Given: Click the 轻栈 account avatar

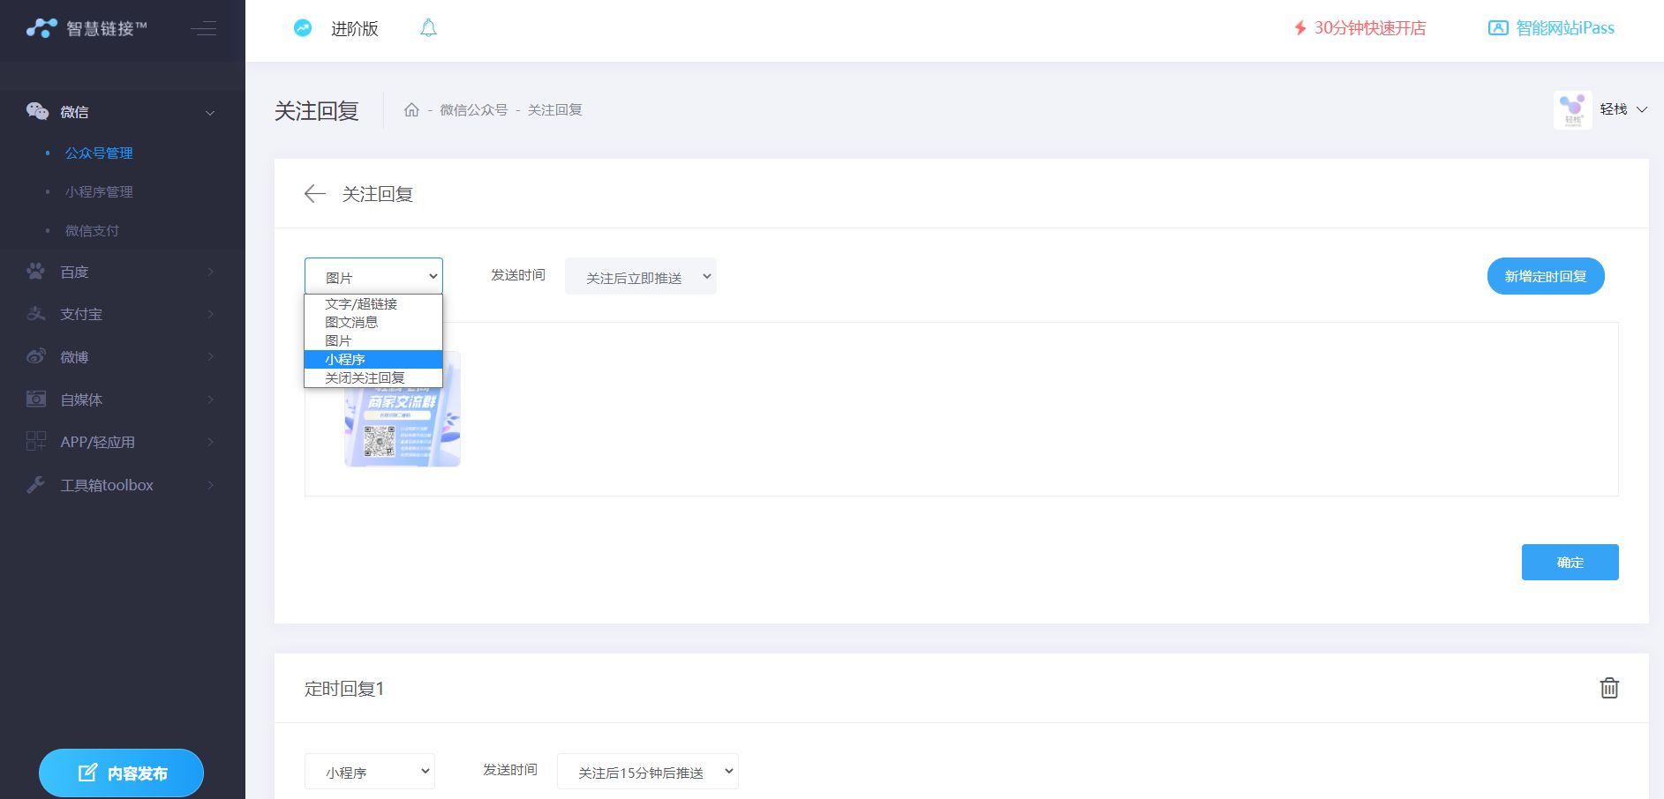Looking at the screenshot, I should click(x=1573, y=110).
